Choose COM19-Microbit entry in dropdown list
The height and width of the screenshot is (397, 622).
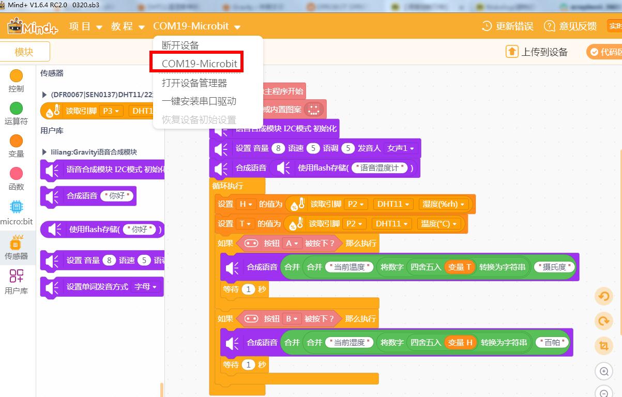(199, 64)
